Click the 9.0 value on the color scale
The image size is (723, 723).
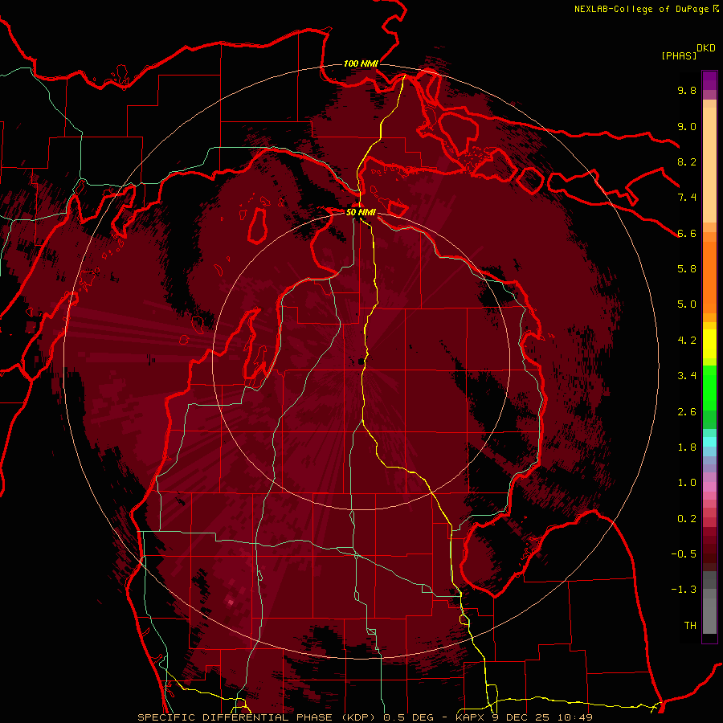click(687, 126)
